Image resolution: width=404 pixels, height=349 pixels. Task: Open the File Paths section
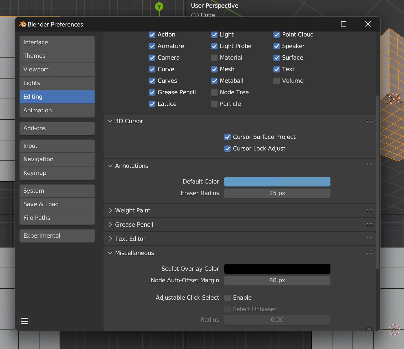click(57, 218)
